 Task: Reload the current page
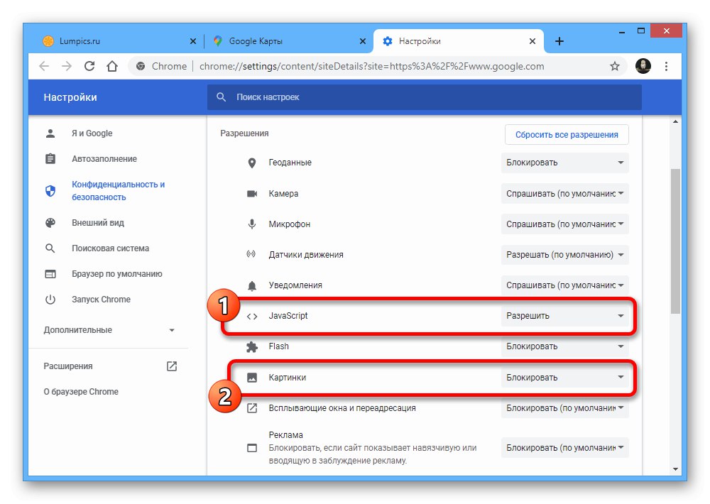click(x=89, y=66)
